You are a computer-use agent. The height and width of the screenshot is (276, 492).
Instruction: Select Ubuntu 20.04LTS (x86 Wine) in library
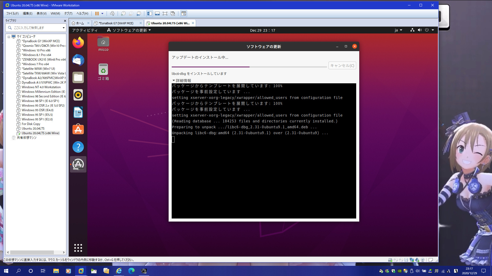coord(40,133)
